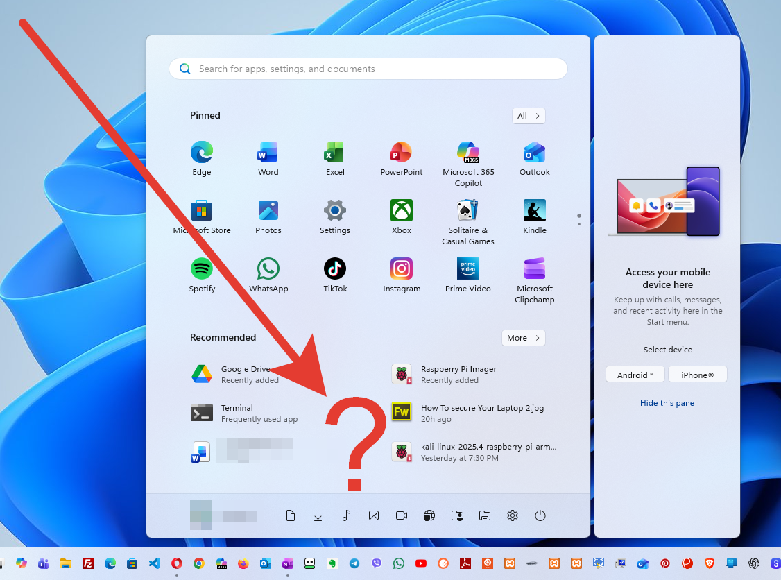Click the Hide this pane link
This screenshot has height=580, width=781.
click(x=667, y=403)
